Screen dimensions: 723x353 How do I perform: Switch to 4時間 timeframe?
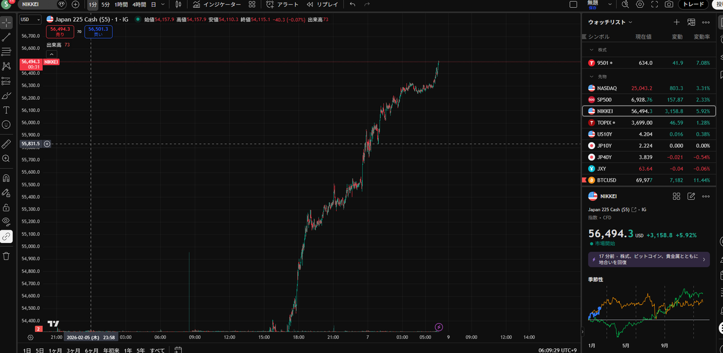click(x=139, y=4)
